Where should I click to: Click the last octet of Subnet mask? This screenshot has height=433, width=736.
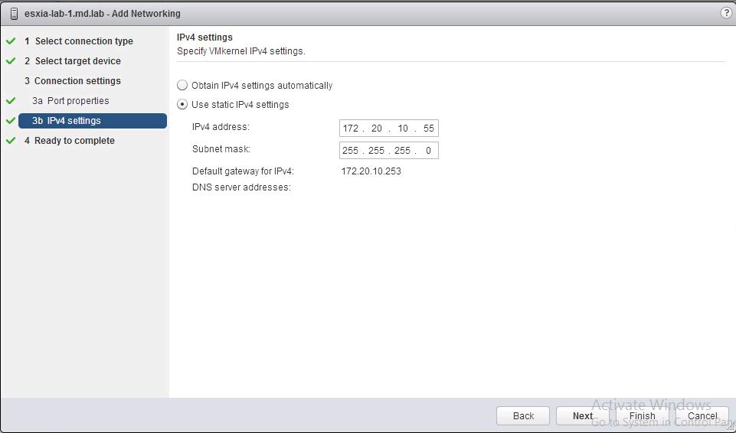click(428, 151)
